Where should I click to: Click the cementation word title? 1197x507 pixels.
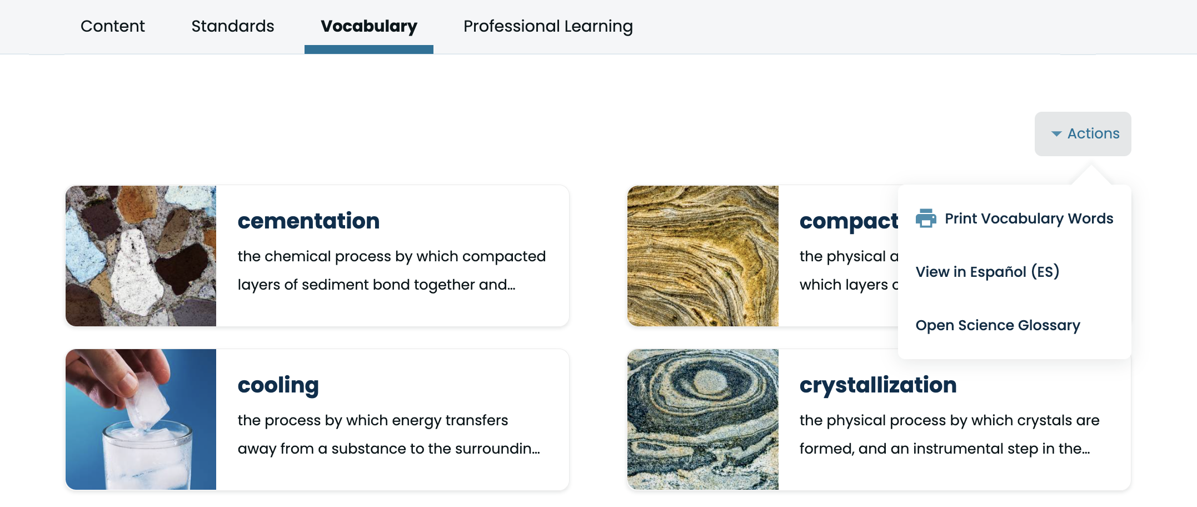click(308, 221)
